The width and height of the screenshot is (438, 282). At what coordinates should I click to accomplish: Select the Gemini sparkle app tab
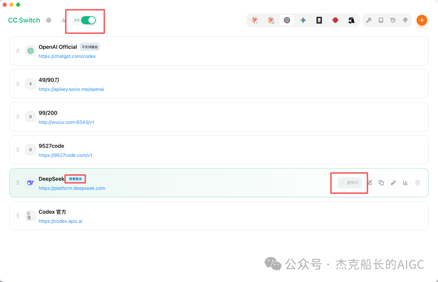(x=303, y=20)
